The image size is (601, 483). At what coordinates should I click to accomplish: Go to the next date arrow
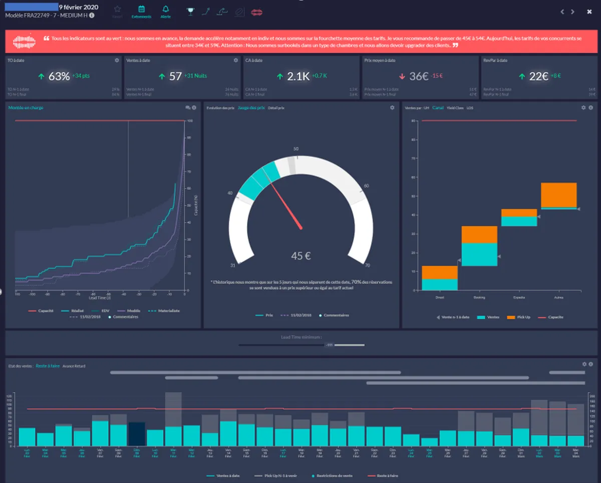(x=573, y=12)
